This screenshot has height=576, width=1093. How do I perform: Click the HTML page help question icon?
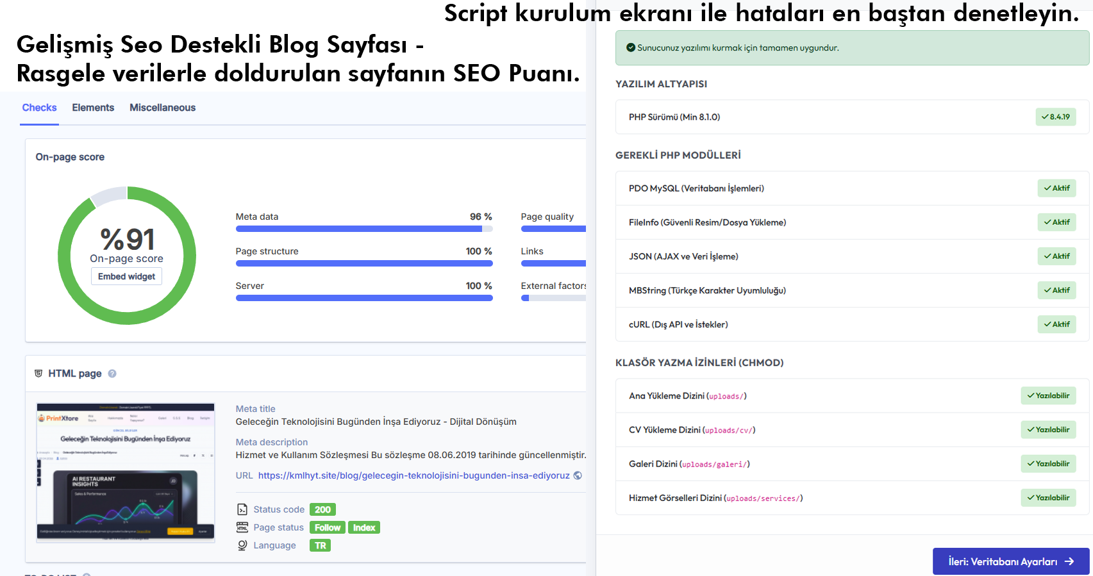point(112,374)
